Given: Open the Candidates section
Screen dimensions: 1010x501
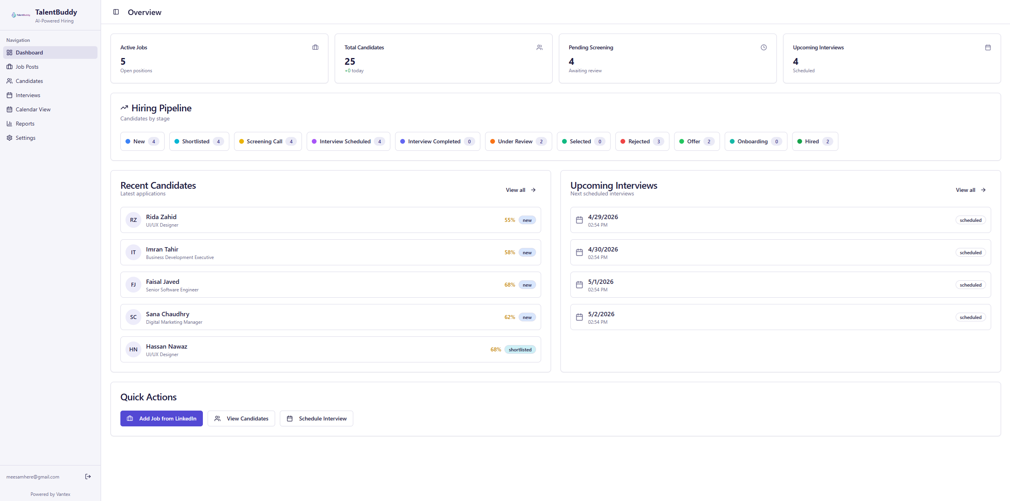Looking at the screenshot, I should 50,81.
